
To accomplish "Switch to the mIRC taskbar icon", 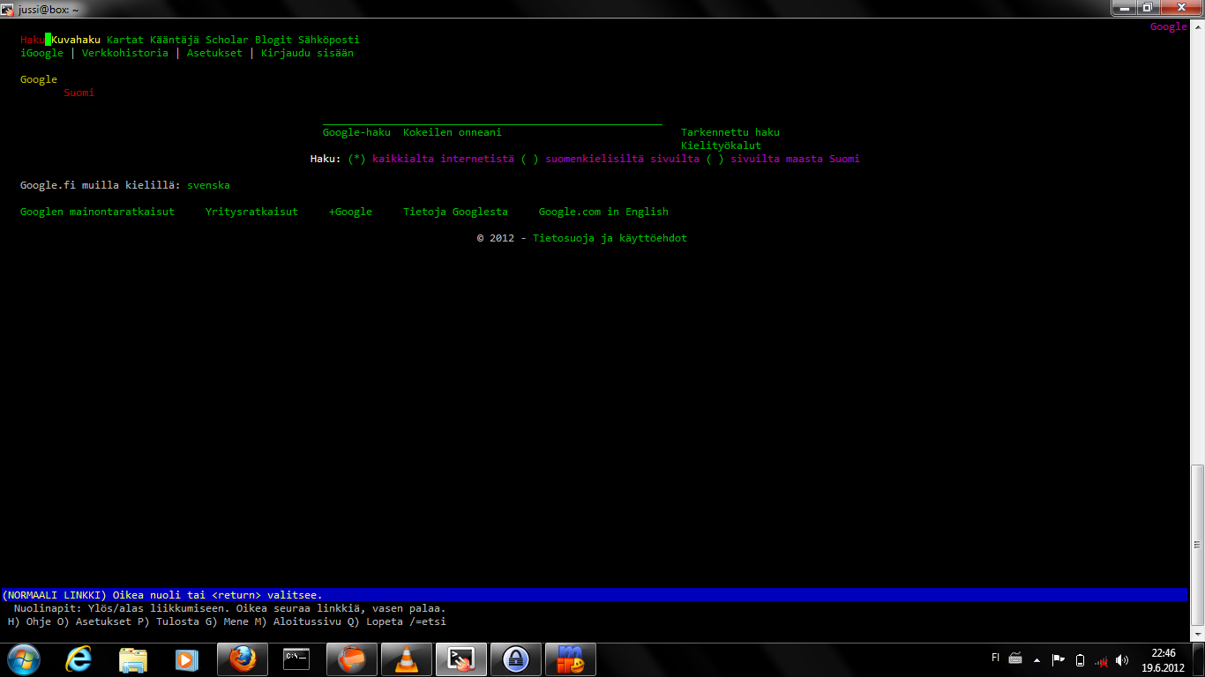I will coord(570,659).
